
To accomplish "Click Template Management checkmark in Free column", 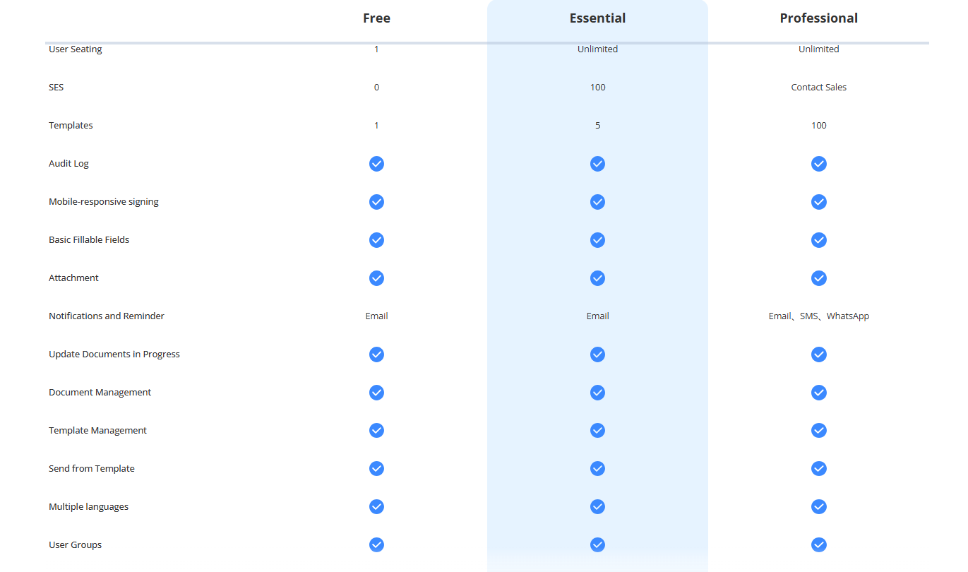I will pyautogui.click(x=376, y=431).
